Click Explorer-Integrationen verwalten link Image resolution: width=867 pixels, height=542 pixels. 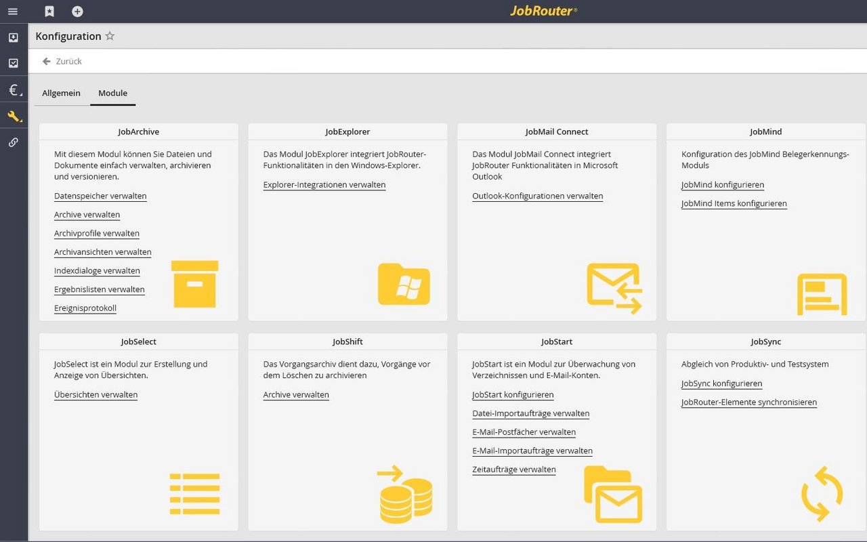coord(324,184)
